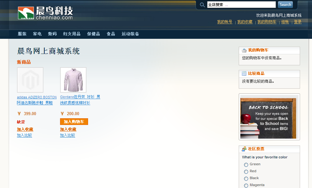Click the 没有要比较的商品 message

click(258, 81)
